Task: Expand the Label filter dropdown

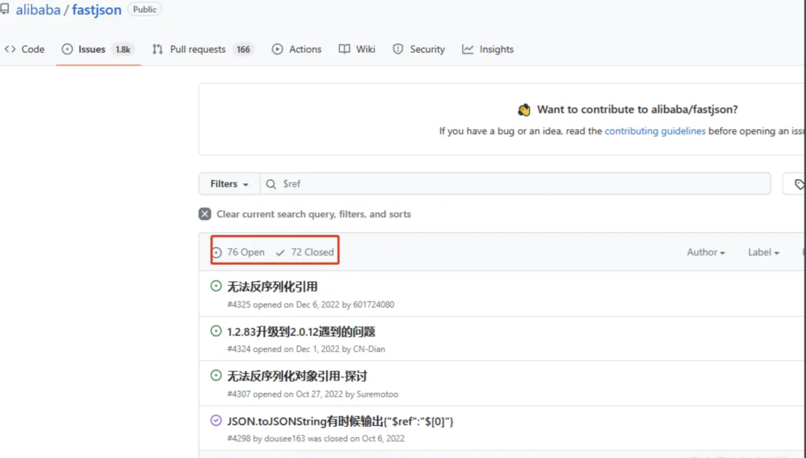Action: coord(763,252)
